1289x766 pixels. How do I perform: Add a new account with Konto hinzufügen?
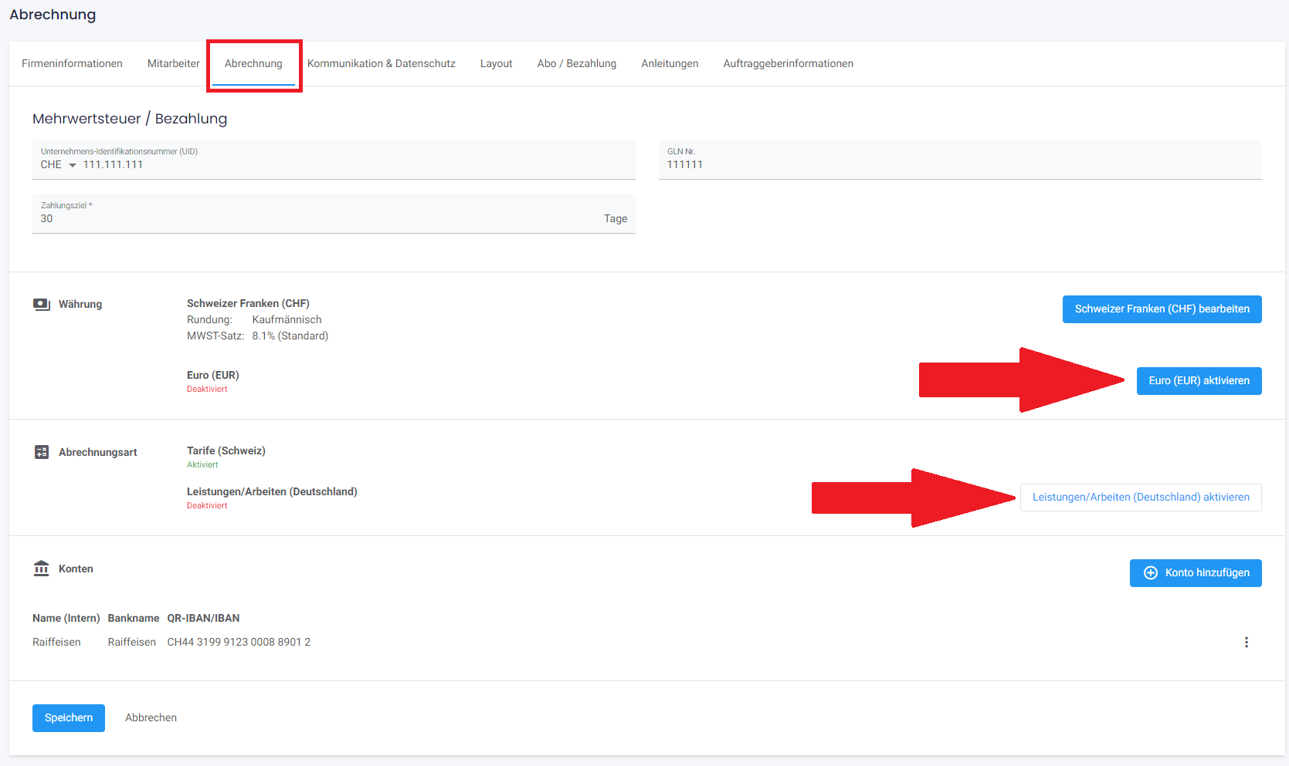click(x=1195, y=572)
